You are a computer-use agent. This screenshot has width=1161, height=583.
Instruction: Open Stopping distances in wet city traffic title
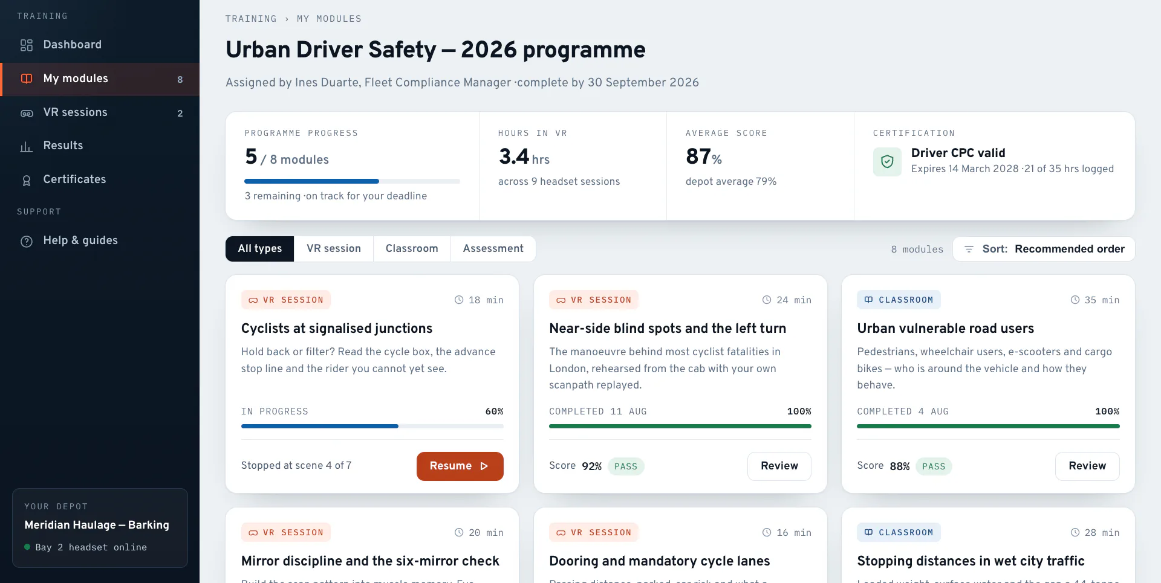(971, 561)
